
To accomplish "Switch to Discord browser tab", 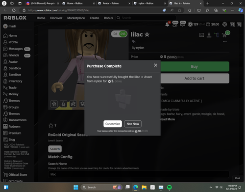I will click(x=42, y=3).
